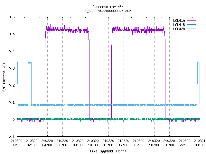Click the y-axis label 'S/C Current (A)'

point(4,77)
